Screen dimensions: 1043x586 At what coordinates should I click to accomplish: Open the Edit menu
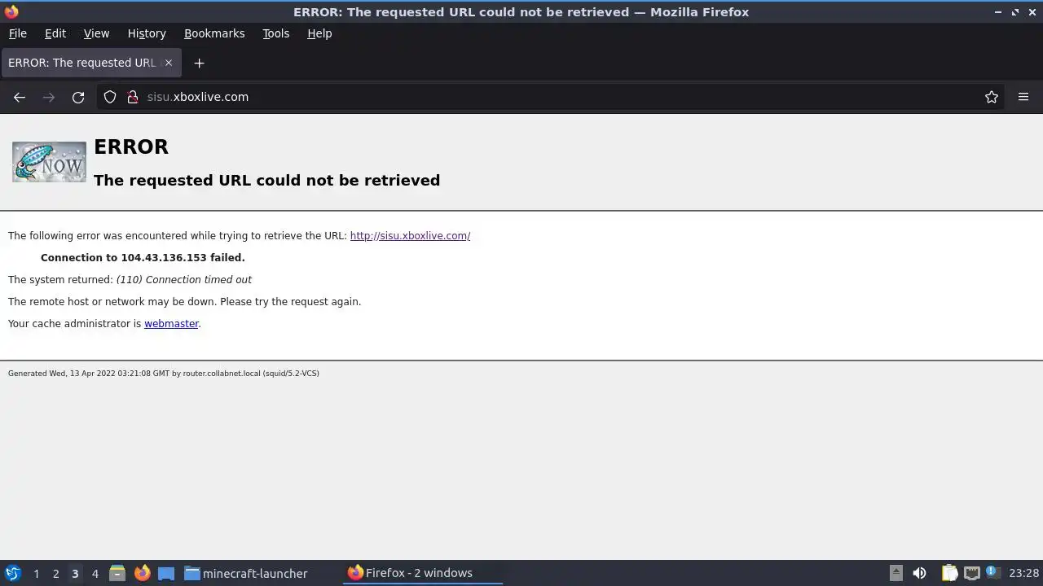click(55, 33)
